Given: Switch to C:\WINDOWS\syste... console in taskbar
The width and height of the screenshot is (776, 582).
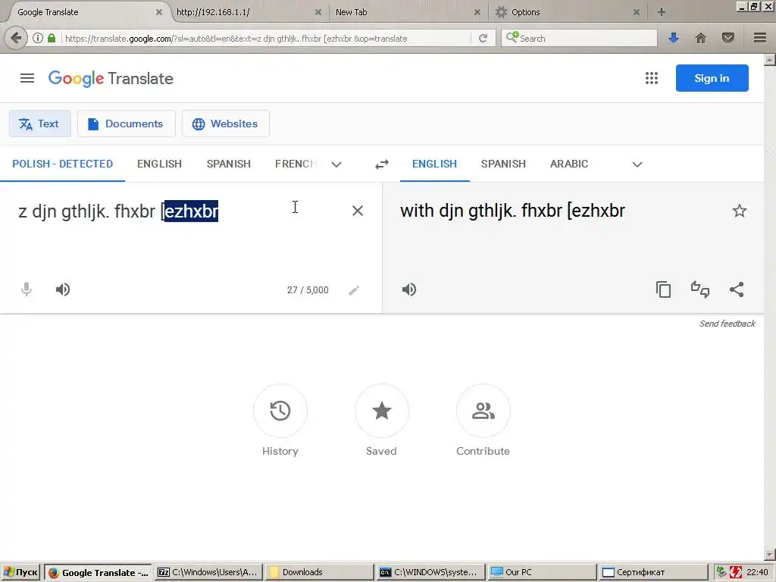Looking at the screenshot, I should [430, 572].
